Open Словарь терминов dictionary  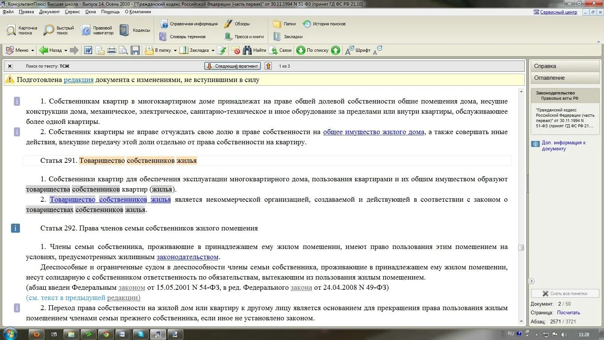[x=183, y=37]
